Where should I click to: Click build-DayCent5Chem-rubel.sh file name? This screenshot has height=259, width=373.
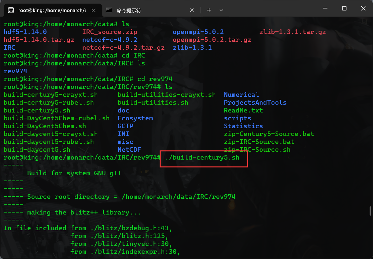point(57,118)
